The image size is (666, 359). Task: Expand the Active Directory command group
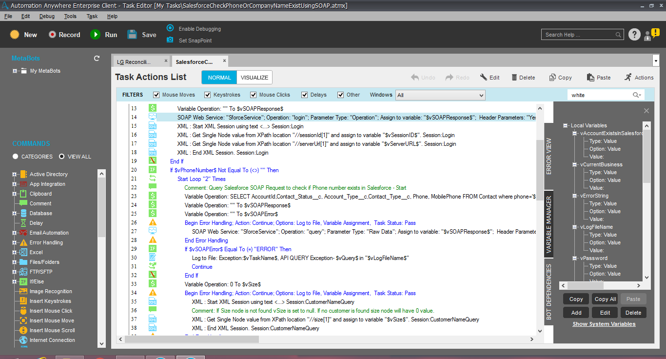point(15,174)
